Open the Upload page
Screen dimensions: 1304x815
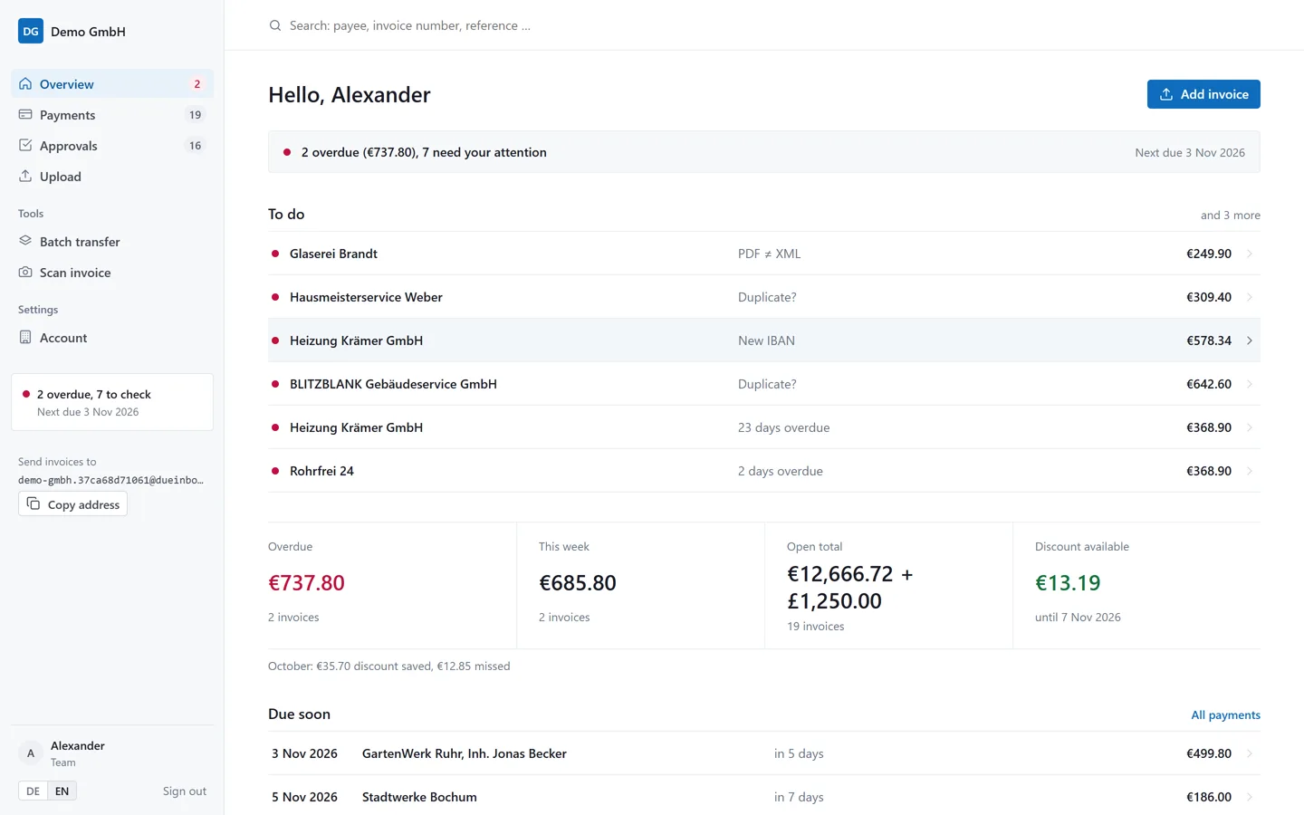112,177
